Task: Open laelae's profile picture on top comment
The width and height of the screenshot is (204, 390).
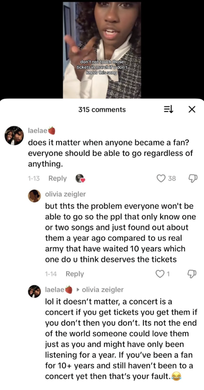Action: tap(14, 136)
